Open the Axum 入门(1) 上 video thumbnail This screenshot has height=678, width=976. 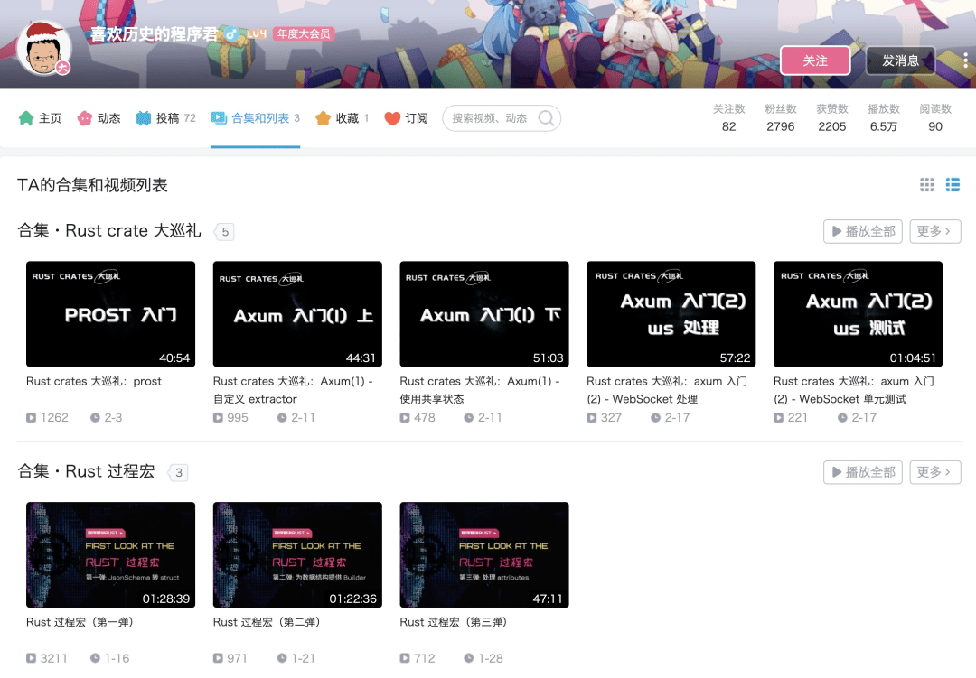click(x=297, y=314)
